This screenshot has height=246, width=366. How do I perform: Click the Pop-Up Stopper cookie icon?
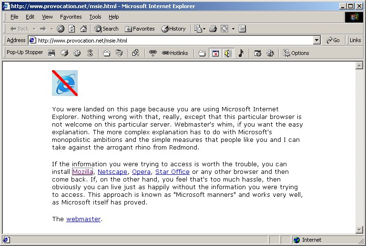(x=77, y=53)
